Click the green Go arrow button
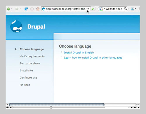Image resolution: width=146 pixels, height=114 pixels. (93, 9)
